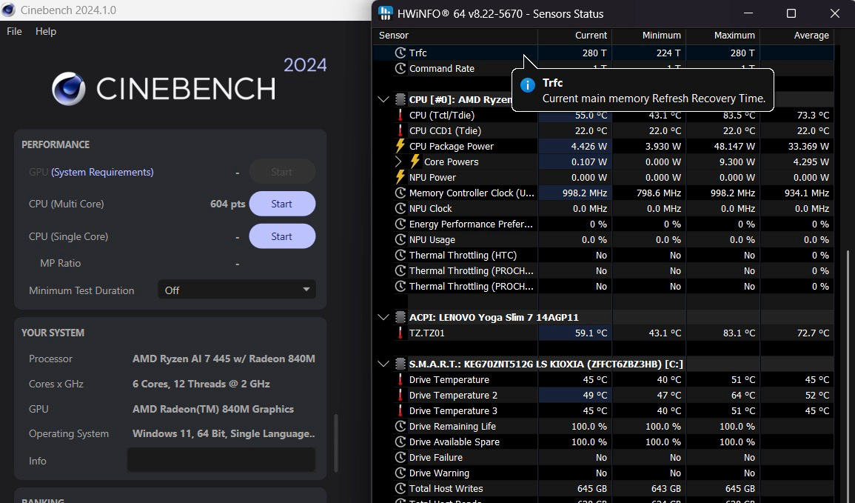Viewport: 855px width, 503px height.
Task: Click the CPU (Tctl/Tdie) thermometer icon
Action: (x=400, y=115)
